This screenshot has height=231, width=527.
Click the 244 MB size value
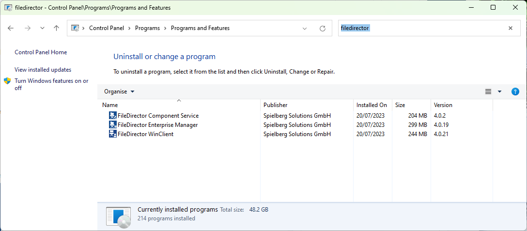point(418,134)
